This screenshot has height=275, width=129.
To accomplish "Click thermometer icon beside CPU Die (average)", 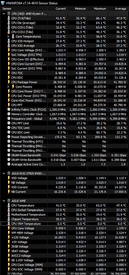I will 9,23.
